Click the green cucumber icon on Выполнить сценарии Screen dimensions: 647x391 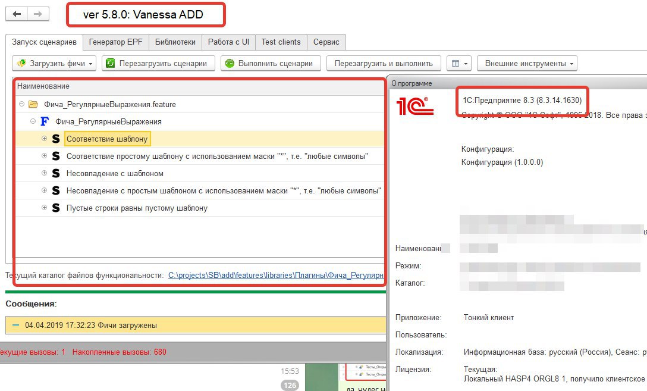[x=230, y=63]
